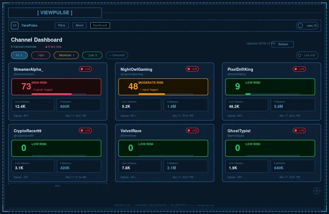The width and height of the screenshot is (329, 214).
Task: Click the LIVE badge on PixelDriftKing
Action: (299, 69)
